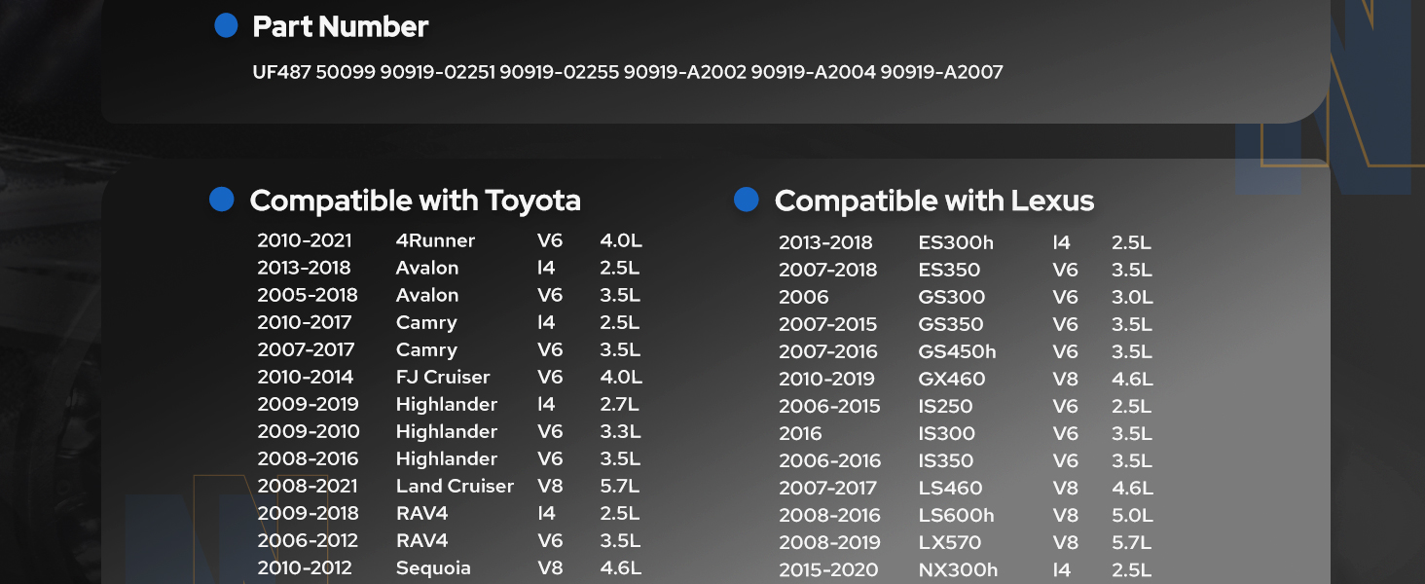The width and height of the screenshot is (1425, 584).
Task: Click the Land Cruiser model name
Action: [455, 486]
